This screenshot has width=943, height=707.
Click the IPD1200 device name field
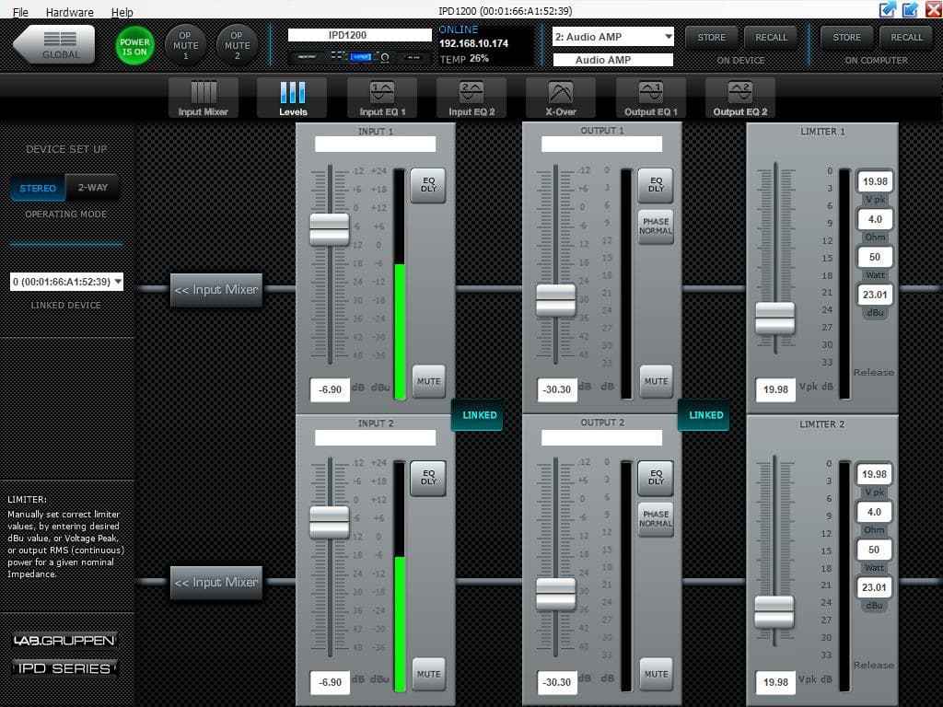[360, 35]
